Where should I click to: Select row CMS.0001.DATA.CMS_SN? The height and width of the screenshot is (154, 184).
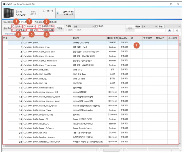pos(93,83)
